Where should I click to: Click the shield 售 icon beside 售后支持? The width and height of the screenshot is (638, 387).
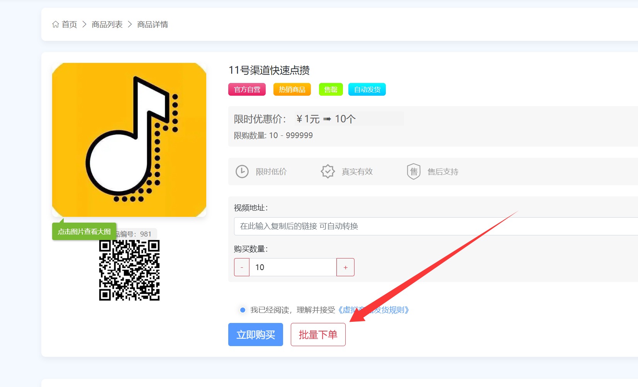coord(414,171)
